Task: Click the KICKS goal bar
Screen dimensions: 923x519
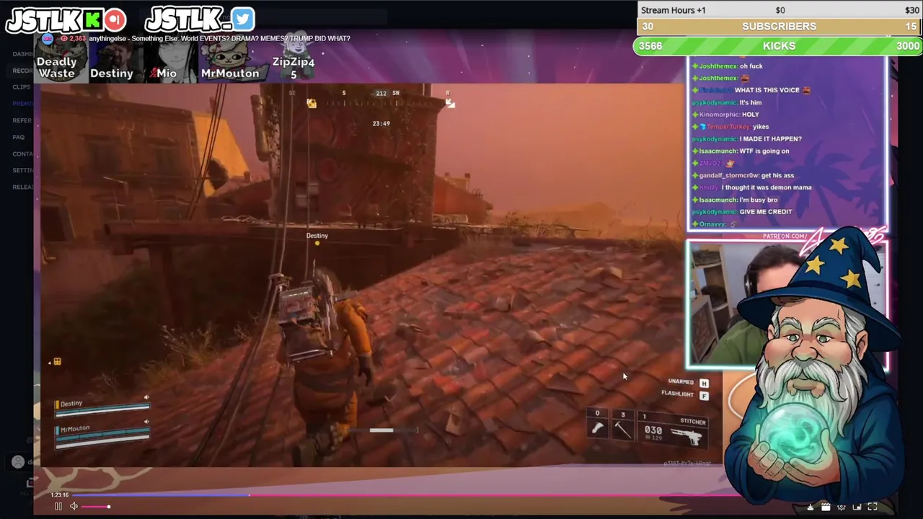Action: click(x=779, y=46)
